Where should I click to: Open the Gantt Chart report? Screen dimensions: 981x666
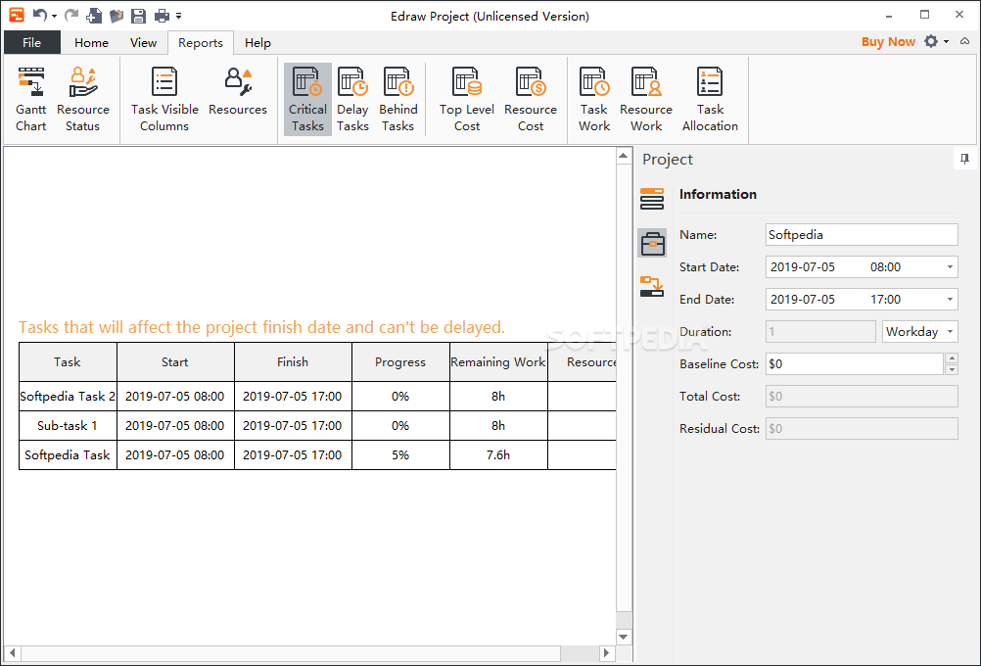point(31,100)
